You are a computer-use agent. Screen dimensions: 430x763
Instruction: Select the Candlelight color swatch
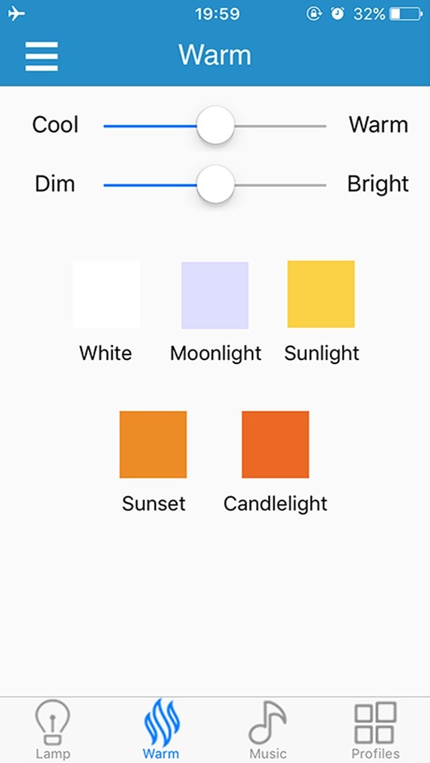pyautogui.click(x=275, y=445)
